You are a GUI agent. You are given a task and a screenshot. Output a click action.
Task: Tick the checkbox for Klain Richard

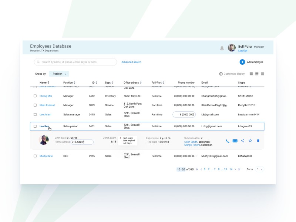coord(35,105)
